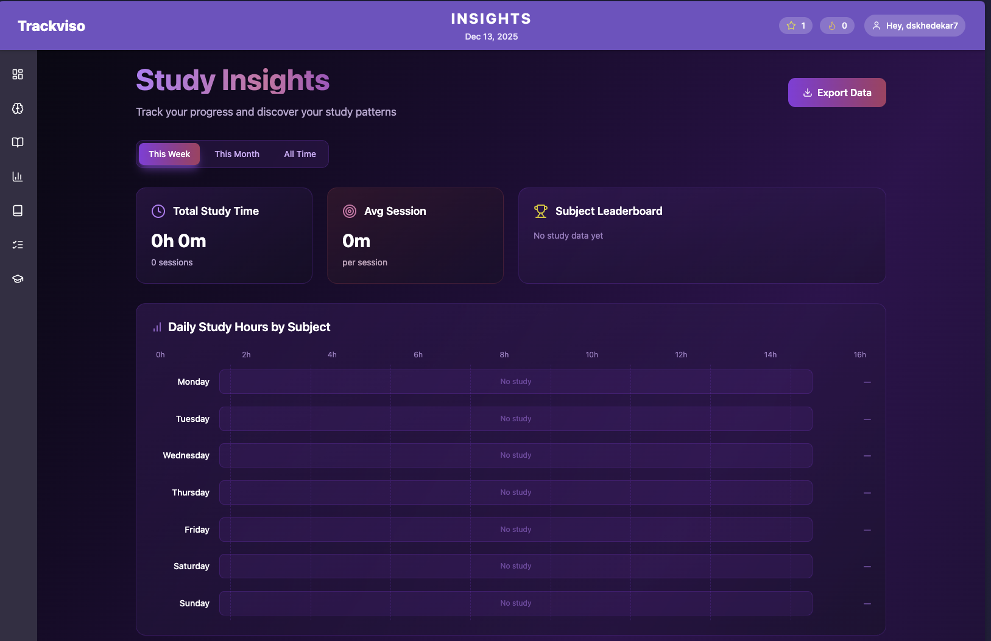
Task: Open the notebook icon in the sidebar
Action: click(17, 211)
